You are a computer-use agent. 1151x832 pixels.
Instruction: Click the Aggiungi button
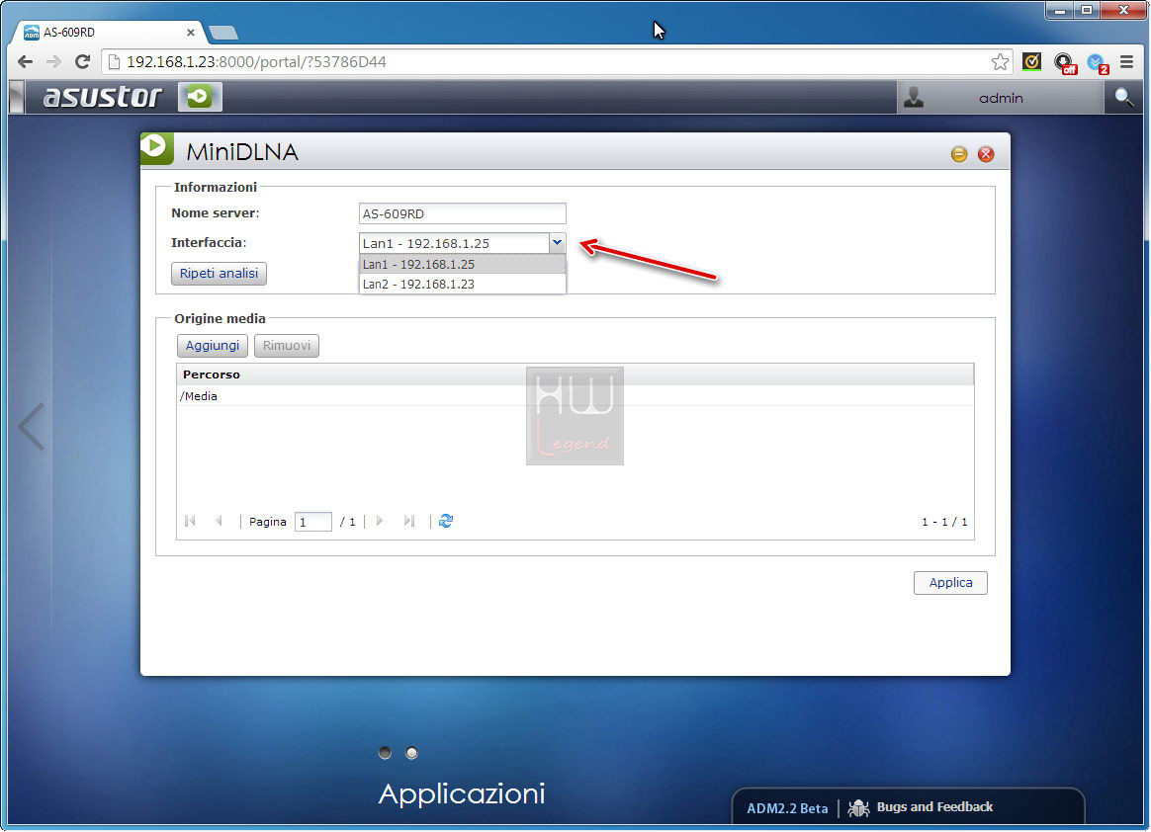click(213, 346)
